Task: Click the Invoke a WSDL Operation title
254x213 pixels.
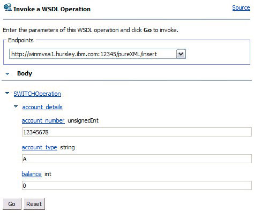Action: pyautogui.click(x=52, y=9)
